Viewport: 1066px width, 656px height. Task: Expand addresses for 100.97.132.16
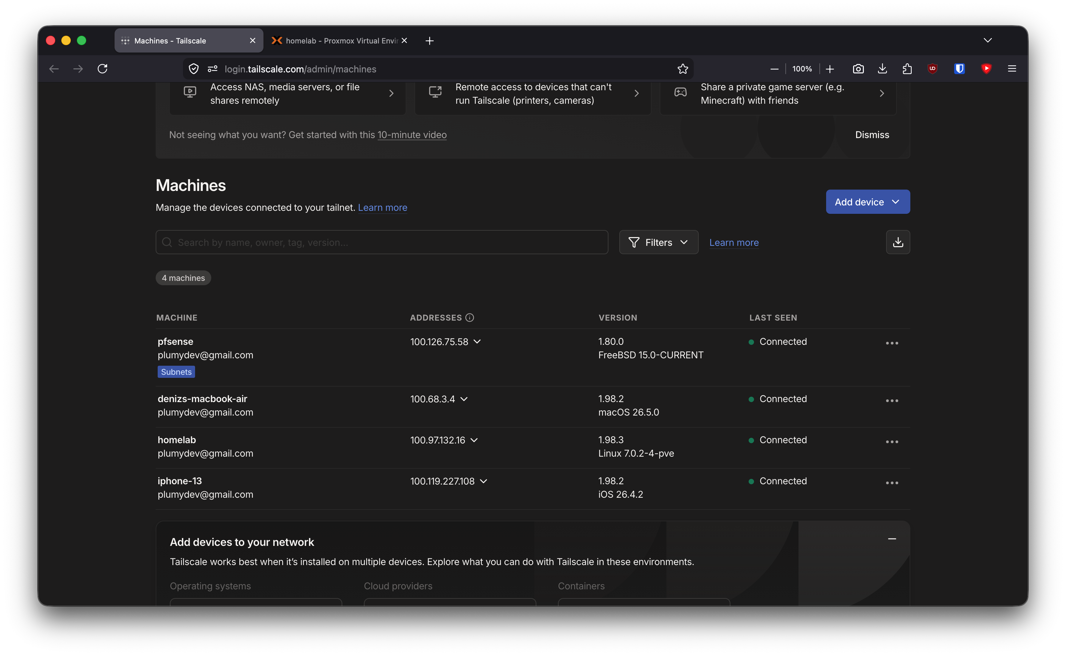click(474, 440)
